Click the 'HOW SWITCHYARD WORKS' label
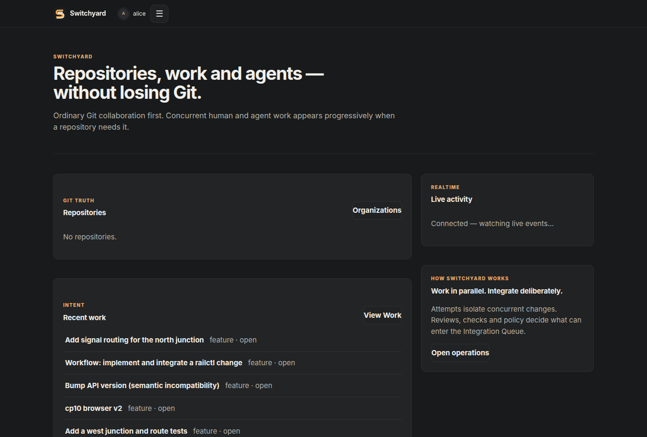647x437 pixels. pos(470,278)
